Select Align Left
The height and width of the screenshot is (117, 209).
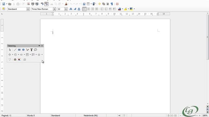coord(84,9)
